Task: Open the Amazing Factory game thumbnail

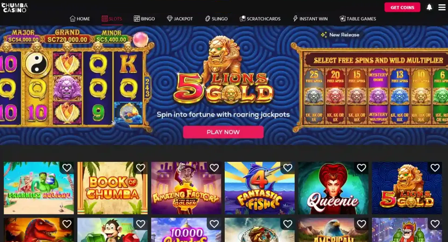Action: coord(186,188)
